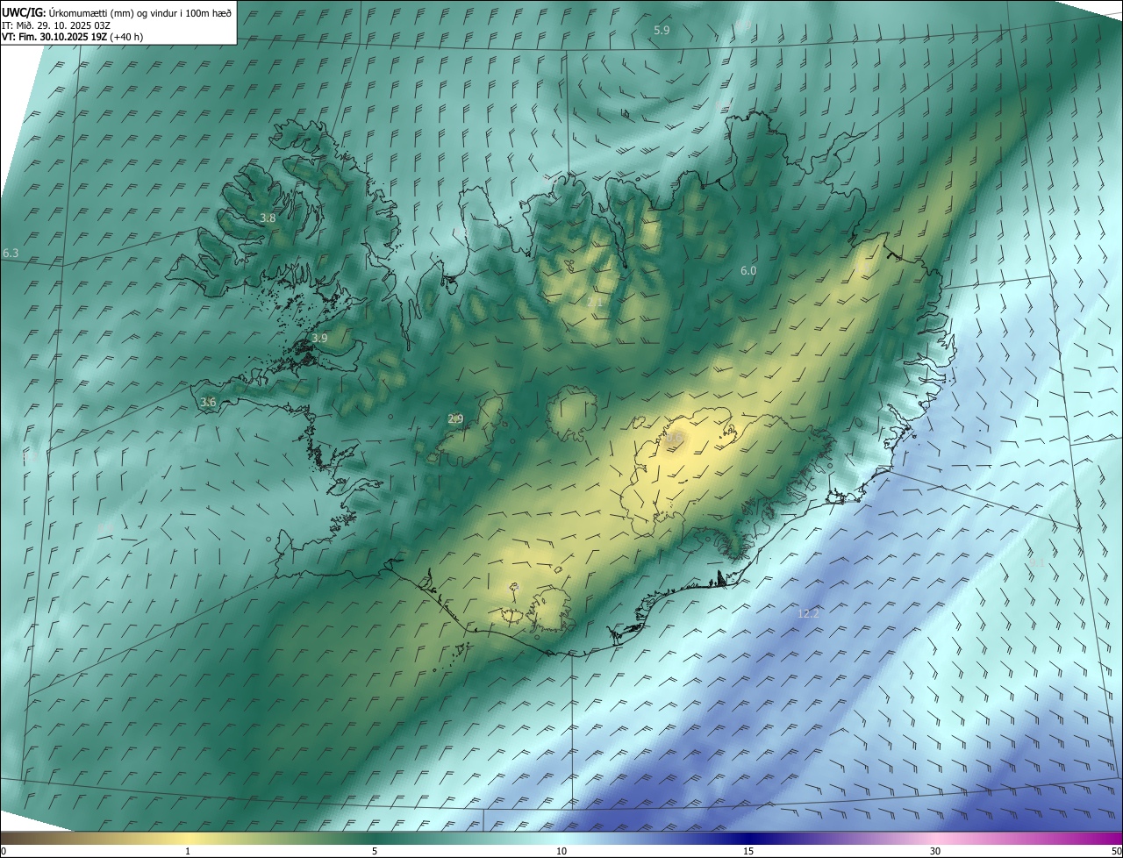Image resolution: width=1123 pixels, height=858 pixels.
Task: Click the 3.6 value label on Snæfellsnes peninsula
Action: coord(208,403)
